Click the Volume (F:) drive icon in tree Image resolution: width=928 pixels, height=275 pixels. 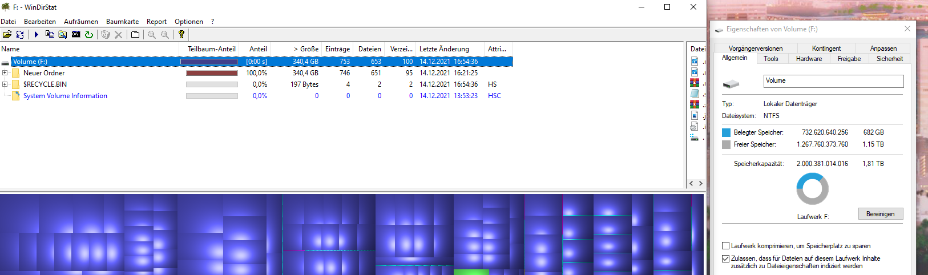click(5, 62)
